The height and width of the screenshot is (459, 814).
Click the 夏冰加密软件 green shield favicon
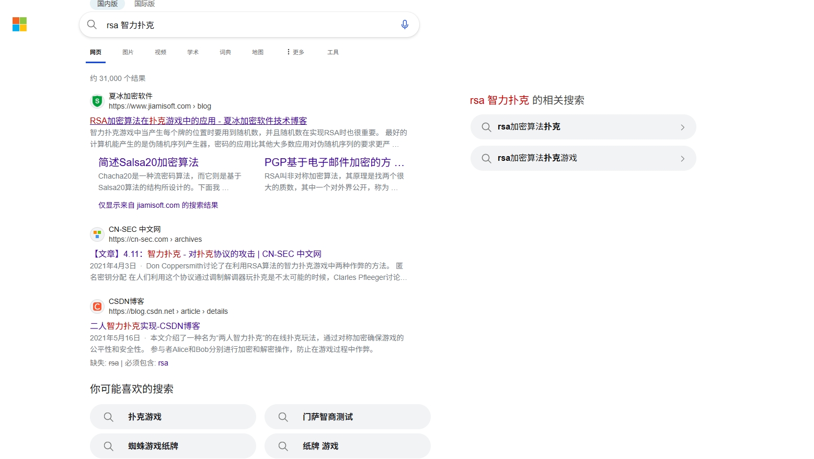[97, 101]
